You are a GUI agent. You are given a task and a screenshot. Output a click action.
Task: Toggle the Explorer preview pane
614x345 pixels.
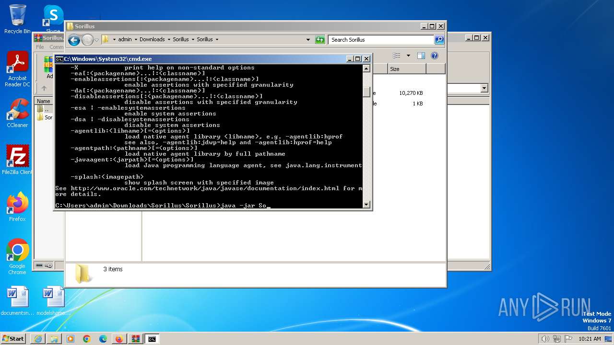(x=421, y=56)
